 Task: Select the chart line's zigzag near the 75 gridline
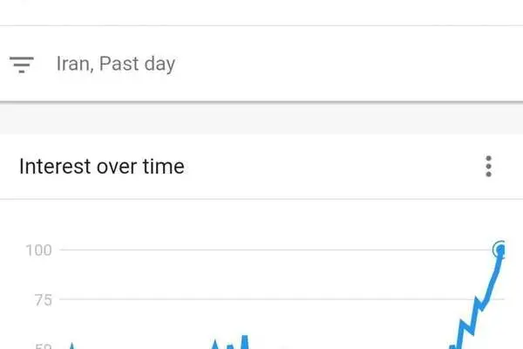(x=480, y=304)
